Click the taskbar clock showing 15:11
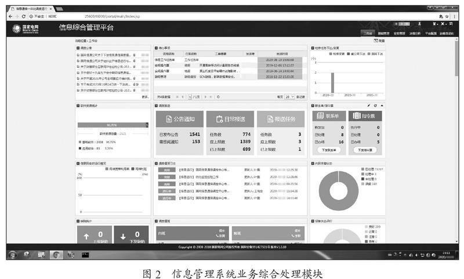 tap(446, 255)
